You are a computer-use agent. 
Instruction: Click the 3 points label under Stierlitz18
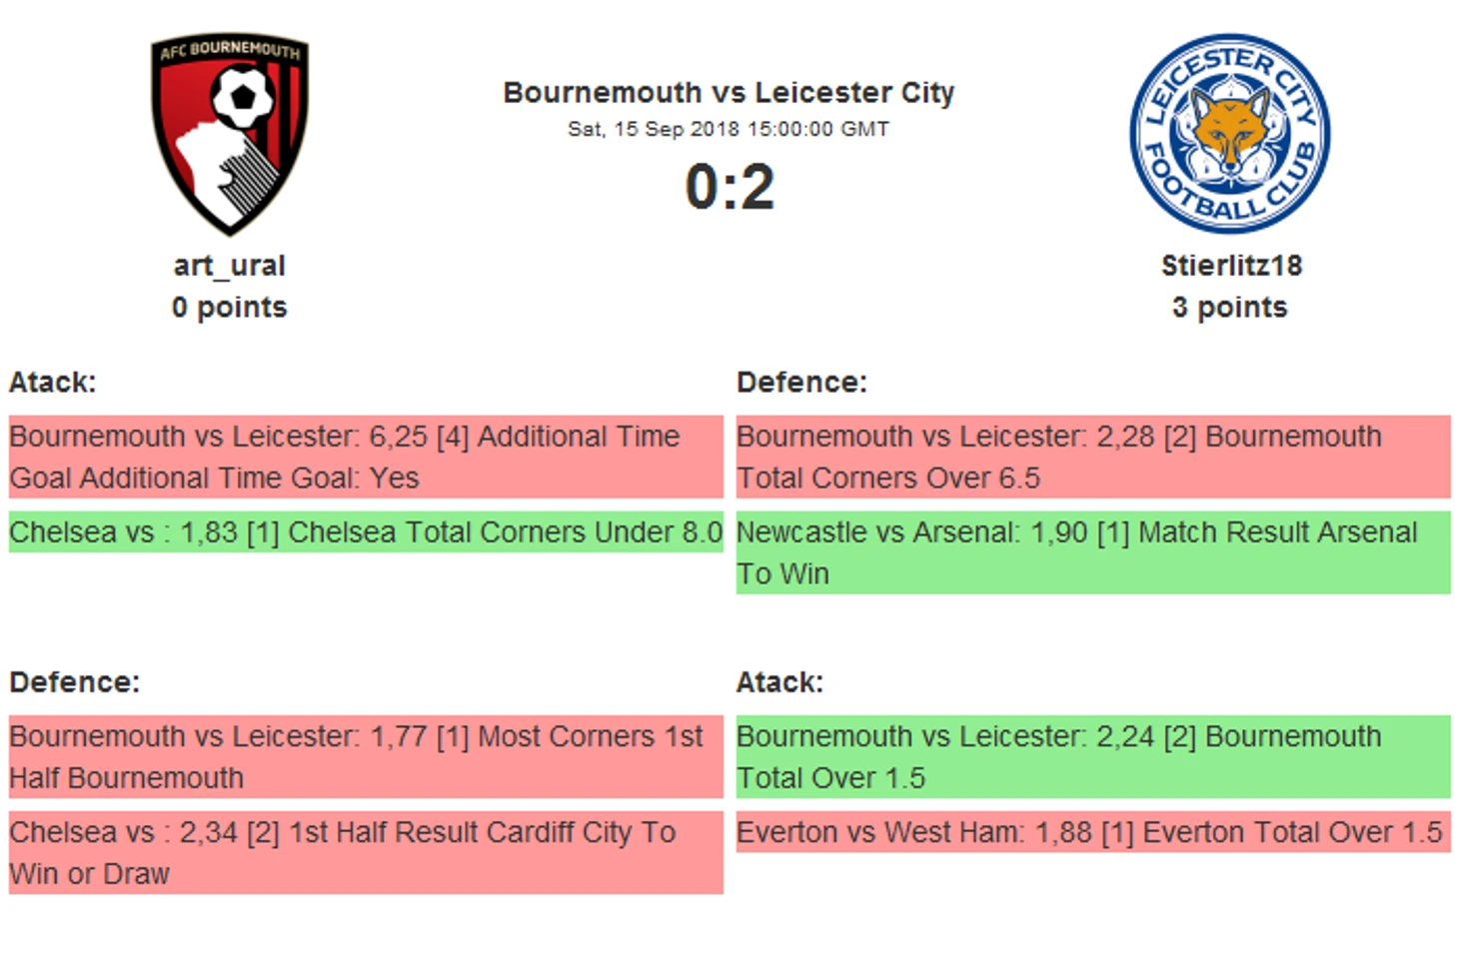pyautogui.click(x=1230, y=307)
